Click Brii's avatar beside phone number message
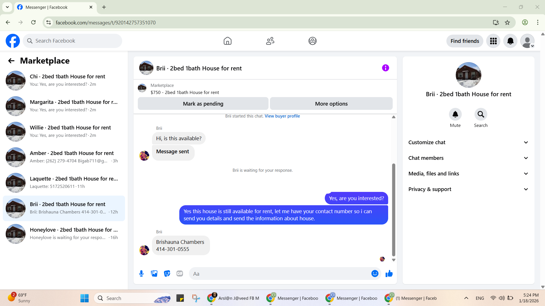Screen dimensions: 545x306 click(144, 250)
